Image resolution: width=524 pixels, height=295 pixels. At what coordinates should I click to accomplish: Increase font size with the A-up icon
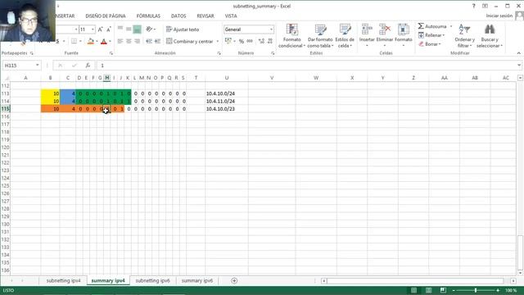[100, 29]
